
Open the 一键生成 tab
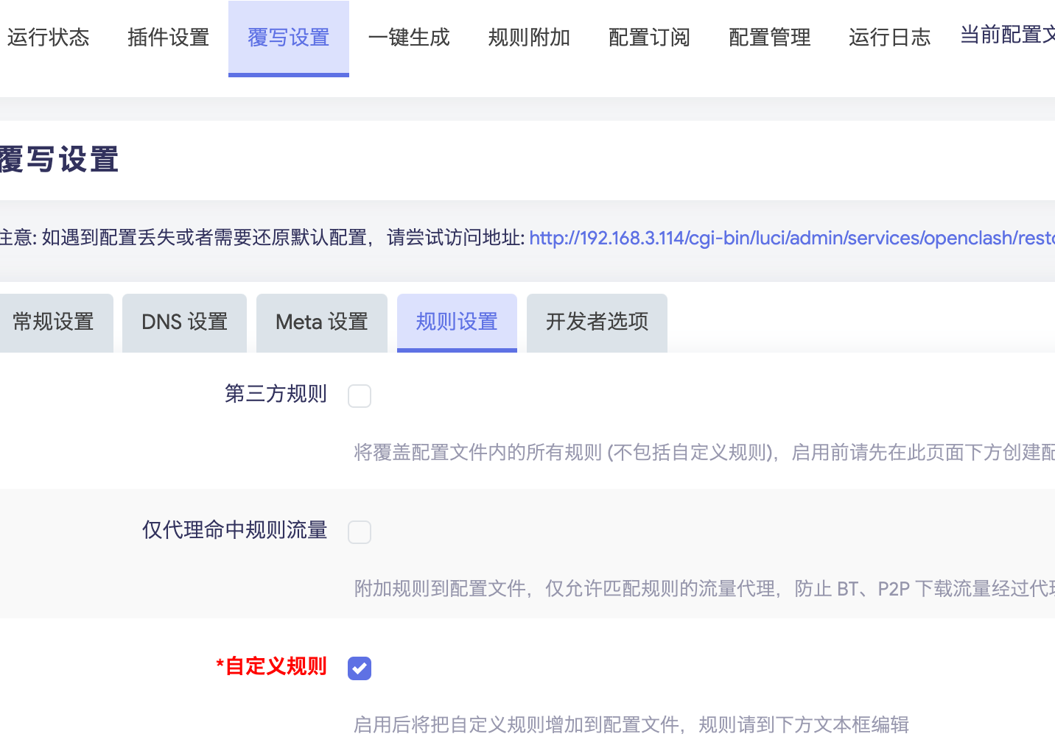tap(409, 38)
